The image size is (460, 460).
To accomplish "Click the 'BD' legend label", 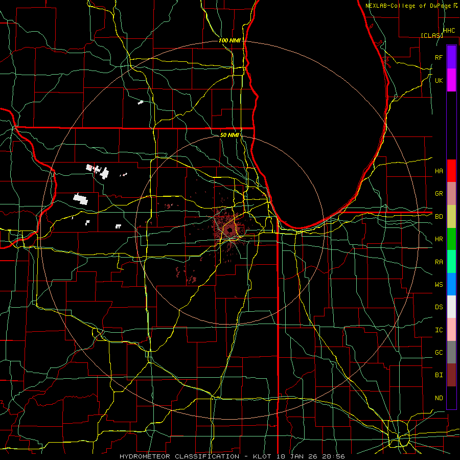I will tap(439, 217).
